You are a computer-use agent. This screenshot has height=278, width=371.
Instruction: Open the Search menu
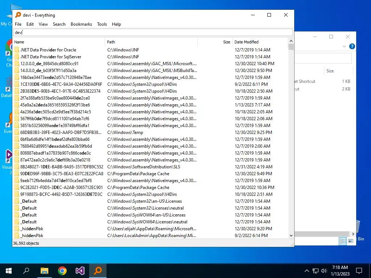pos(59,24)
